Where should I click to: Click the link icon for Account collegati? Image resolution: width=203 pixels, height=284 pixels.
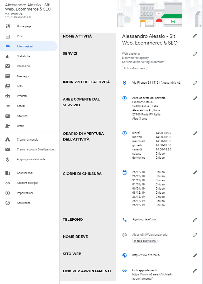(8, 183)
